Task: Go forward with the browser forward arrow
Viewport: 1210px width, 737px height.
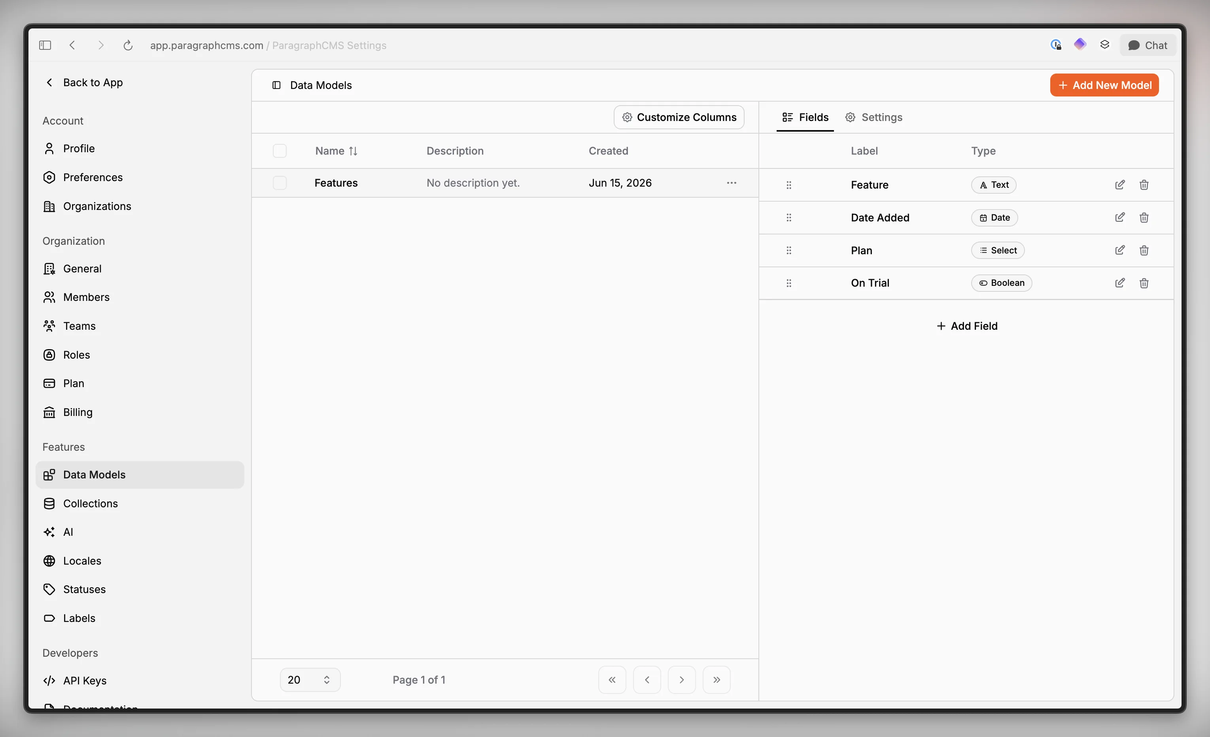Action: click(x=101, y=45)
